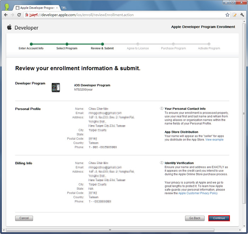
Task: Click the 'Review your enrollment information & submit.' heading
Action: (x=78, y=68)
